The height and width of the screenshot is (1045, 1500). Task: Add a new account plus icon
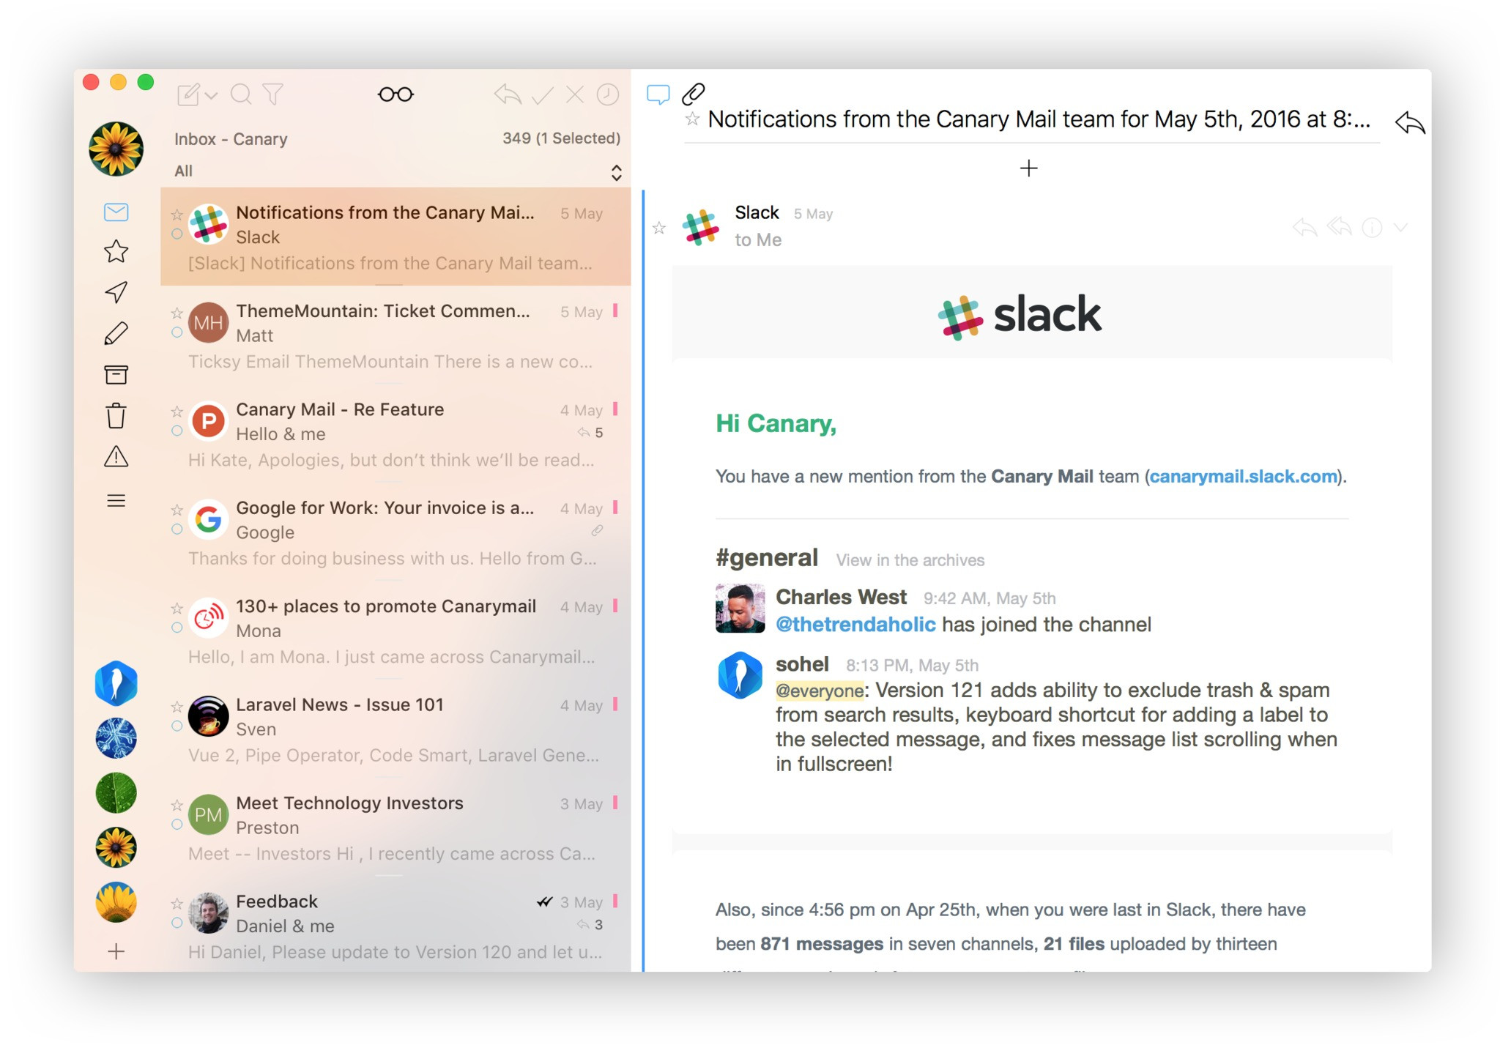pyautogui.click(x=116, y=951)
